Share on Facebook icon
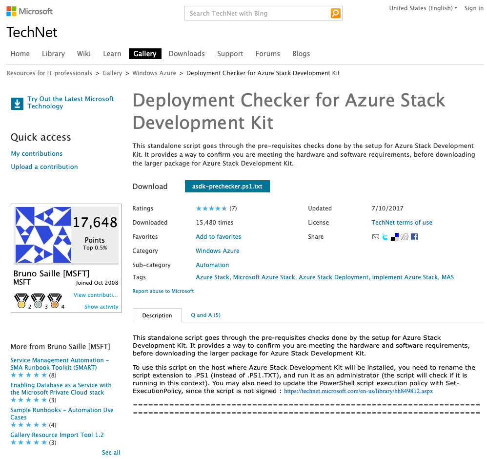Viewport: 487px width, 459px height. [414, 237]
